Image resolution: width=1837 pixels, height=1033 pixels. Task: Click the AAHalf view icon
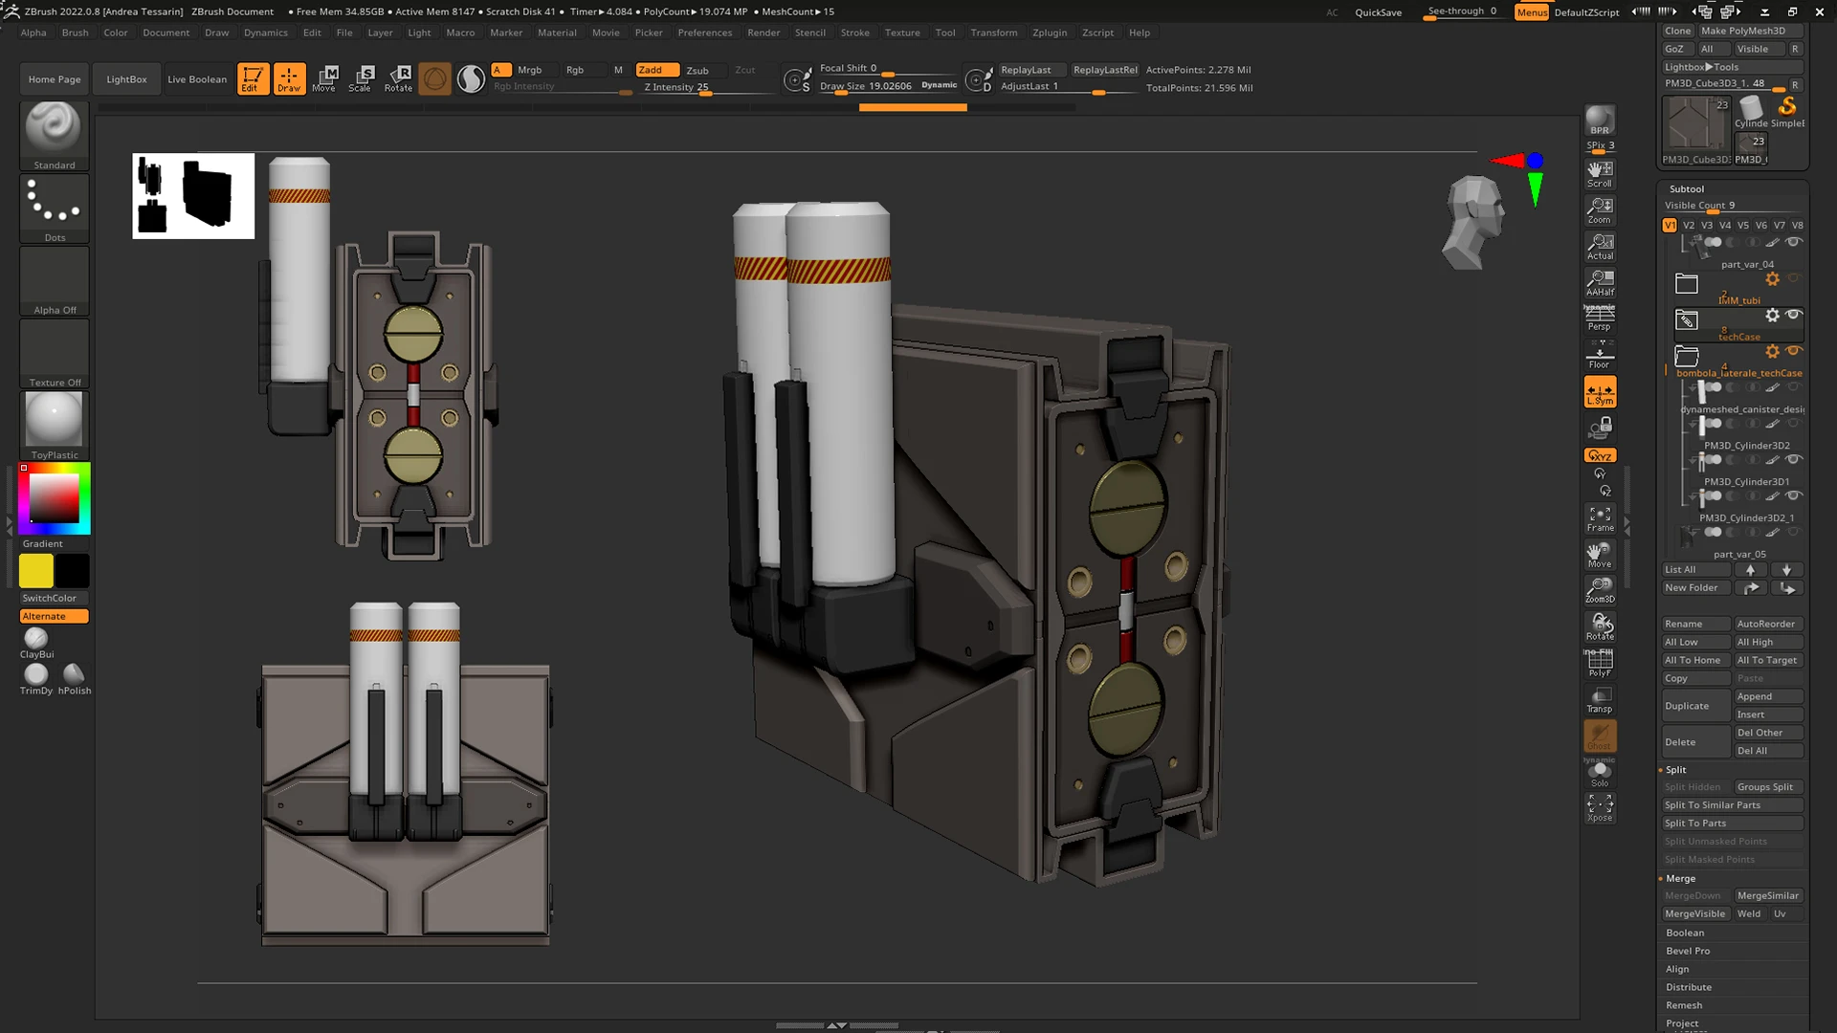tap(1600, 282)
